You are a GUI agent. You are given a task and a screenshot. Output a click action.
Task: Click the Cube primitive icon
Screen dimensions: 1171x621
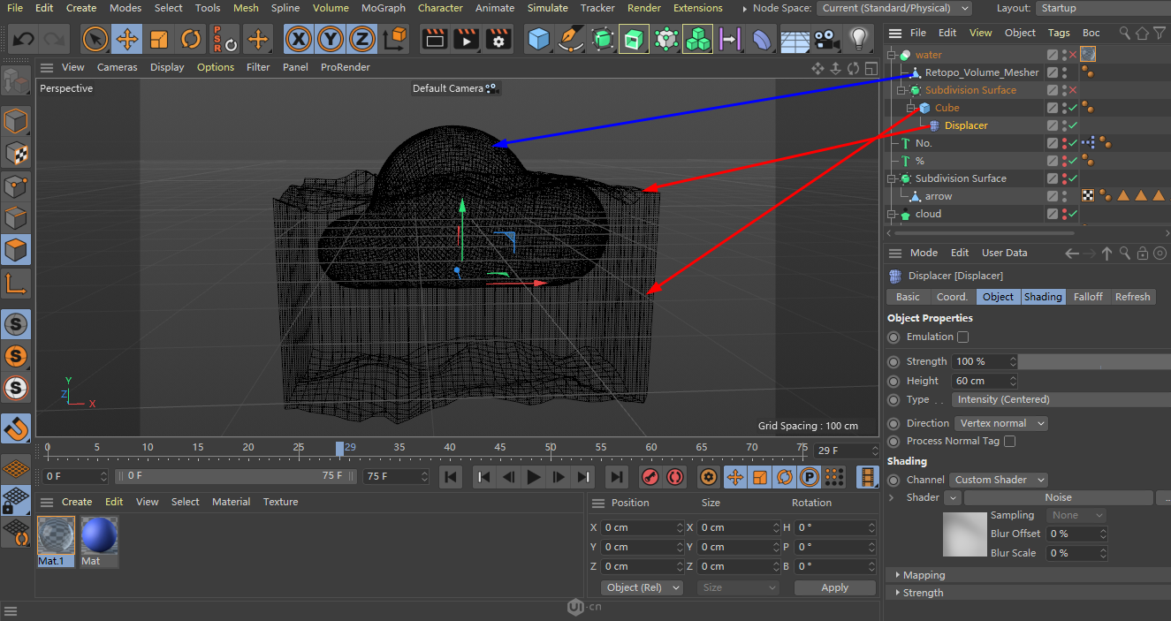(x=539, y=39)
